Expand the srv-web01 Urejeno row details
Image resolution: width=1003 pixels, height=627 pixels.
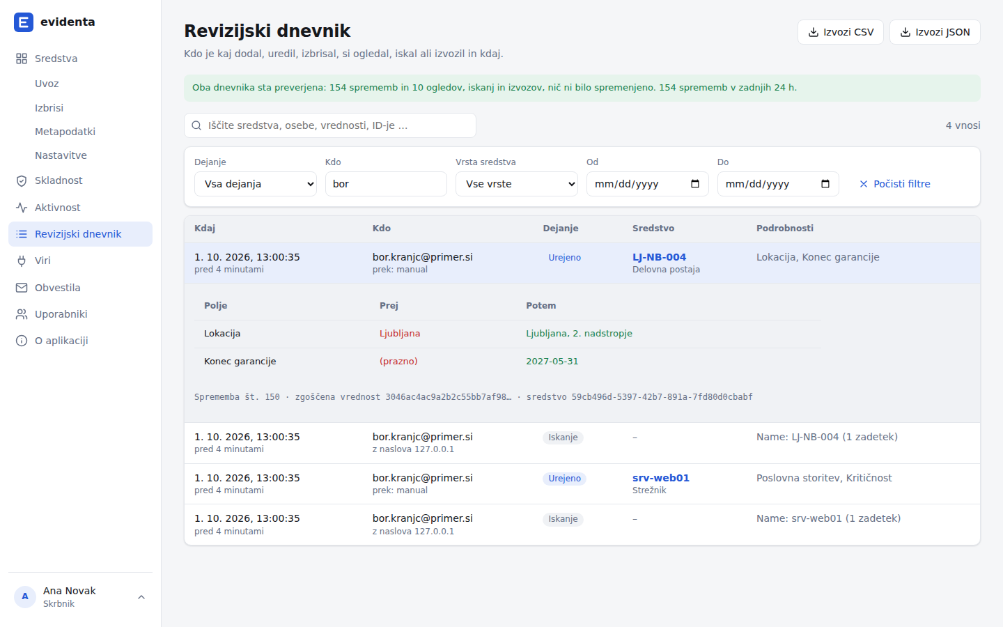pyautogui.click(x=582, y=483)
